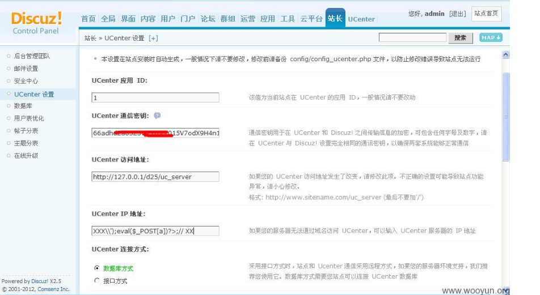Click the UCenter 访问地址 input field

(x=155, y=177)
